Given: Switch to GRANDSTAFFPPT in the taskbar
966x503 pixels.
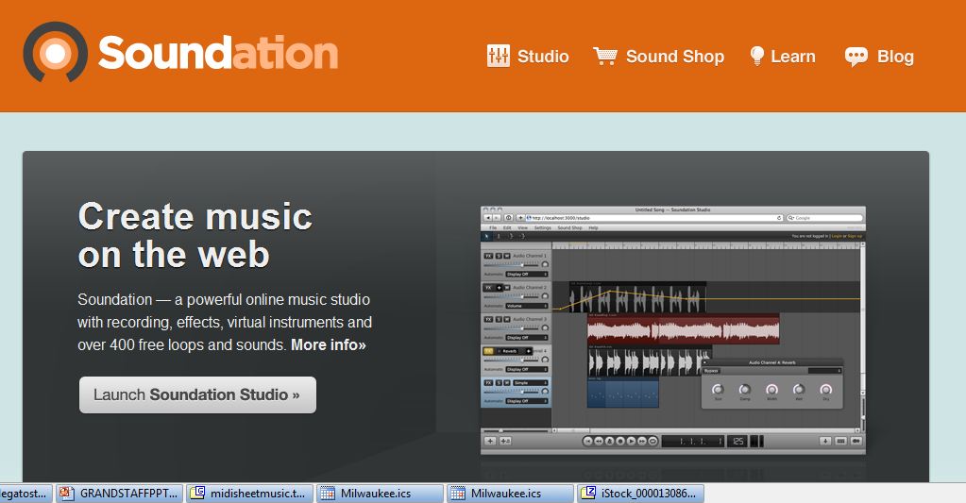Looking at the screenshot, I should point(120,494).
